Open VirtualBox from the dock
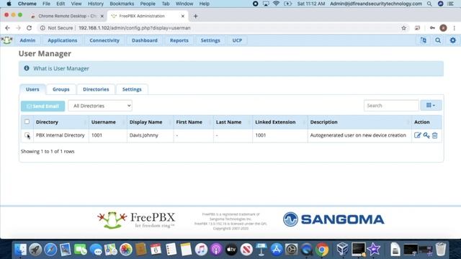Screen dimensions: 461x259 342,250
